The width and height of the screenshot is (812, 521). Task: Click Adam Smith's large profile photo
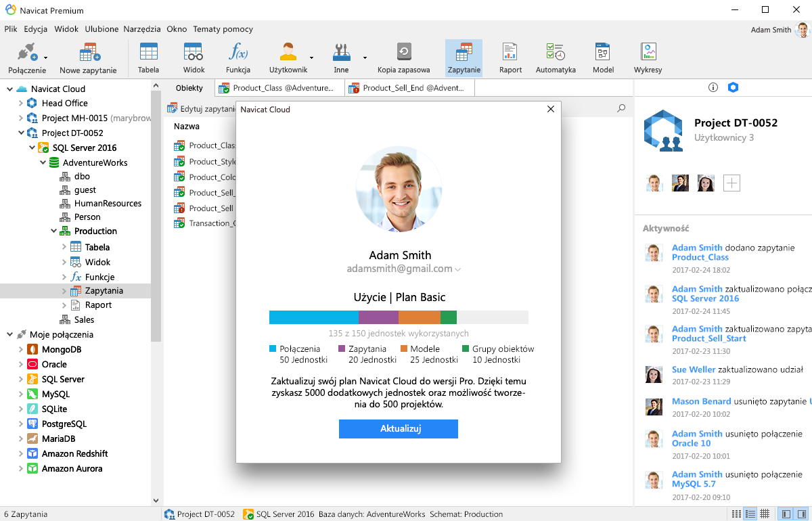point(399,189)
